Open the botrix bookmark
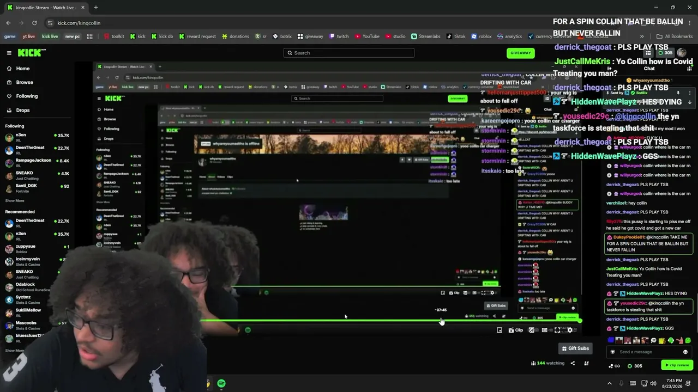Image resolution: width=698 pixels, height=392 pixels. pos(282,36)
